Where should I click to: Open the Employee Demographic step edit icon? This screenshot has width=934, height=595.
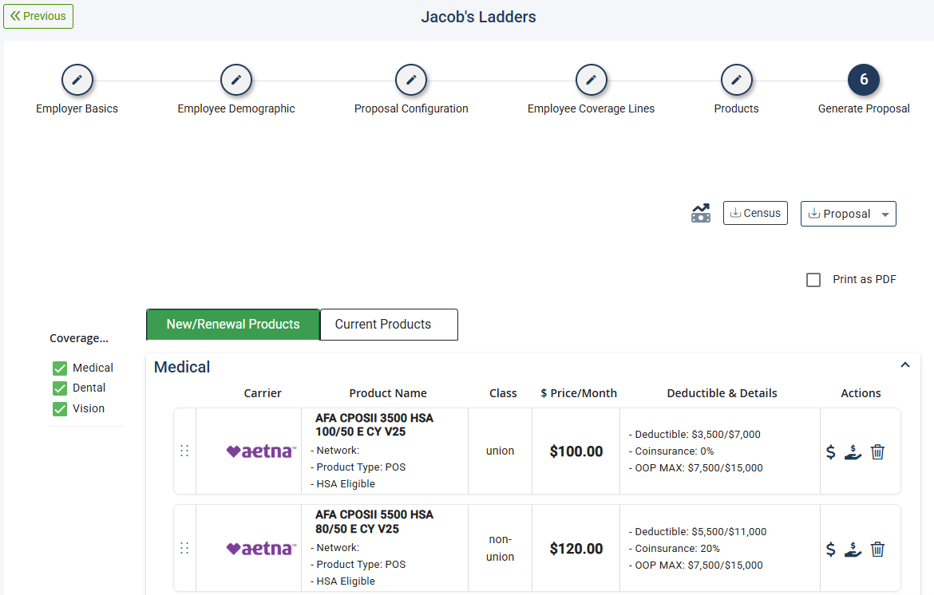[235, 80]
